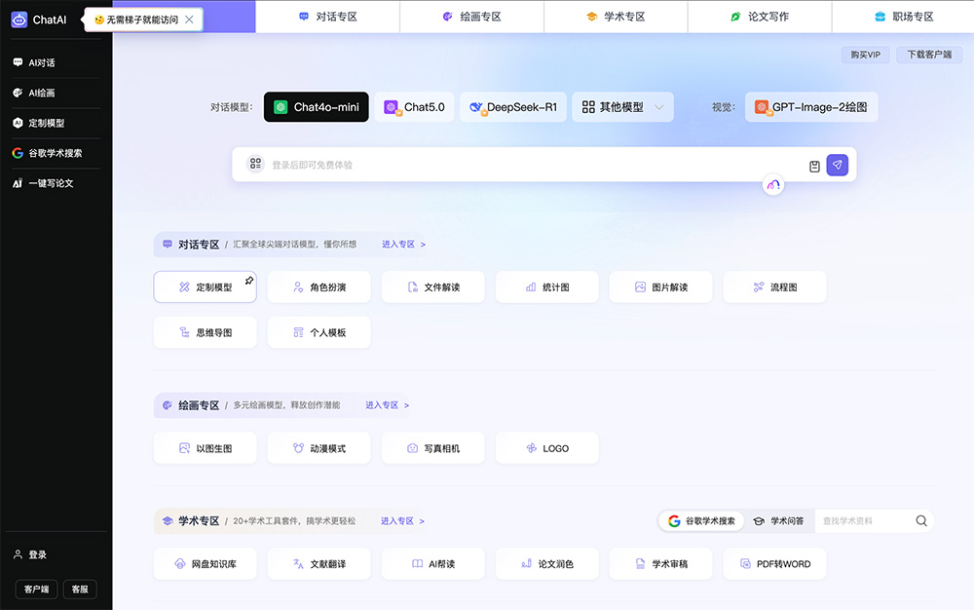
Task: Click the 下载客户端 button
Action: point(929,55)
